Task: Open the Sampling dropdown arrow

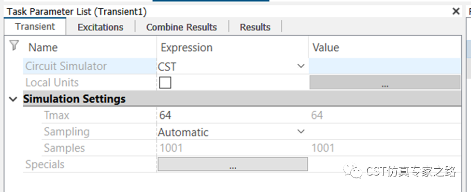Action: [x=300, y=132]
